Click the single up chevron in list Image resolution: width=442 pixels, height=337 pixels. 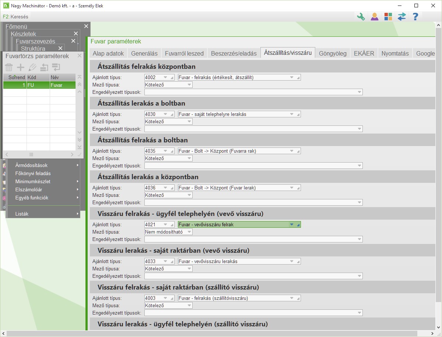(80, 92)
